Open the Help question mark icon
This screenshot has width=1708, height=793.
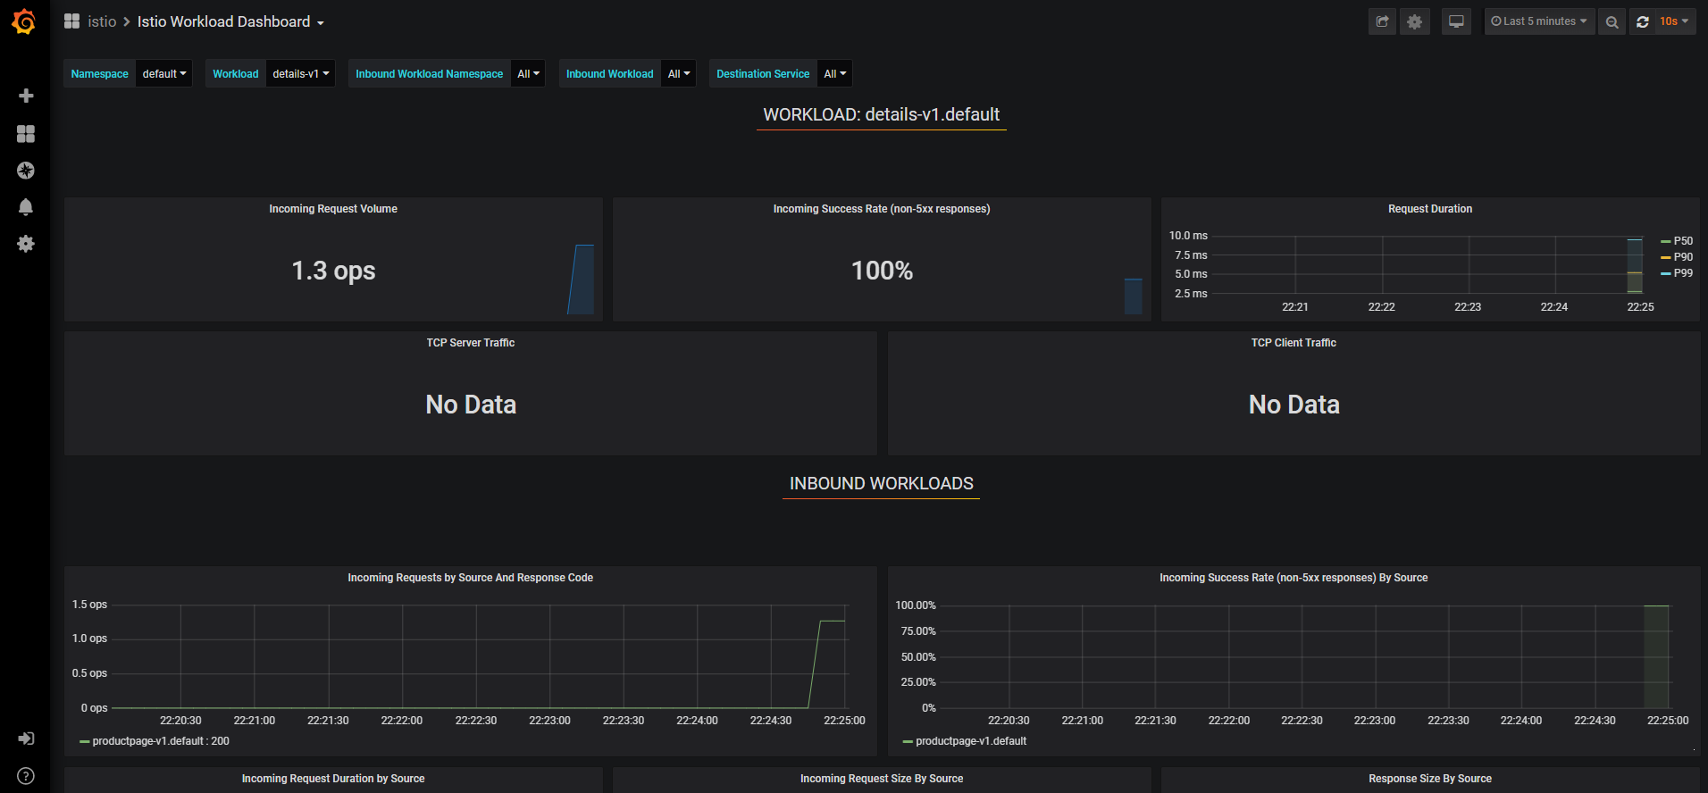point(26,776)
